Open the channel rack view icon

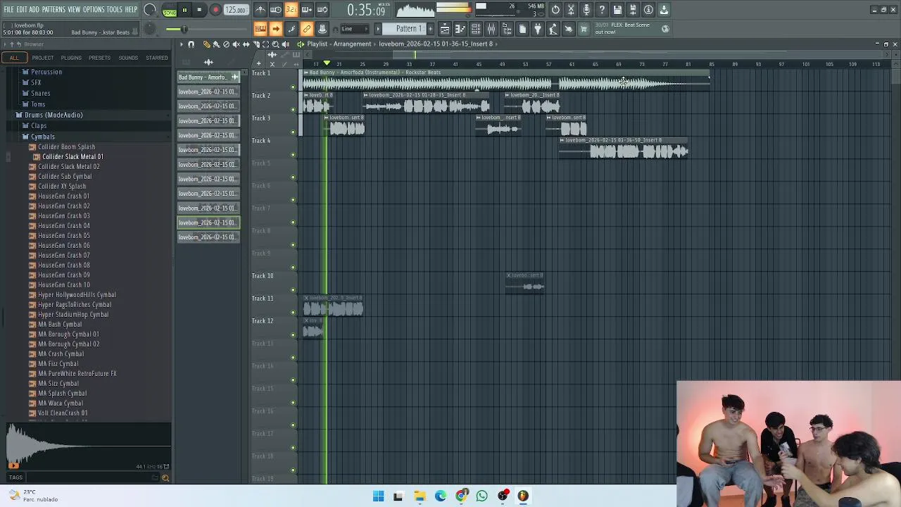click(x=476, y=29)
